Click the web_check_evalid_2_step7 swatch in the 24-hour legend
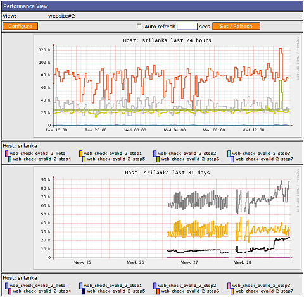 coord(232,159)
